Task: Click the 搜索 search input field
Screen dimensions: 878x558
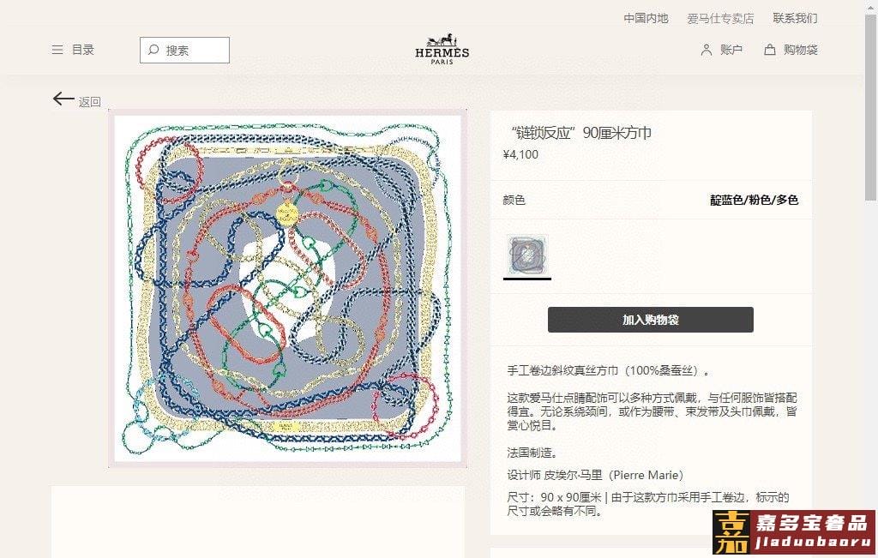Action: click(184, 50)
